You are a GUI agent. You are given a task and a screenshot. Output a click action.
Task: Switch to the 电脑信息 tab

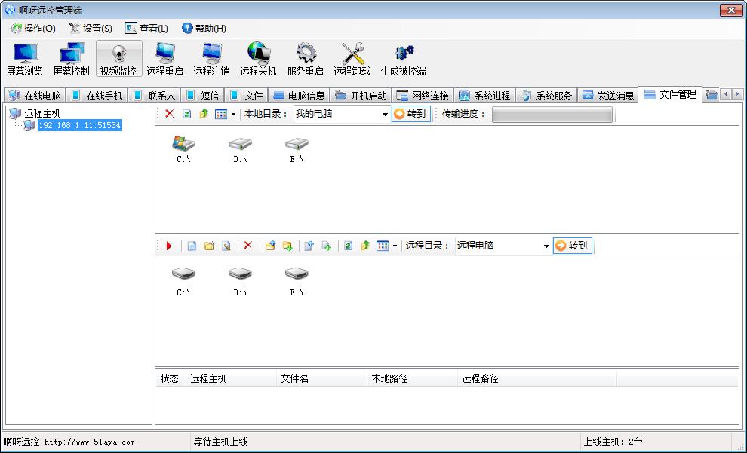pos(300,96)
